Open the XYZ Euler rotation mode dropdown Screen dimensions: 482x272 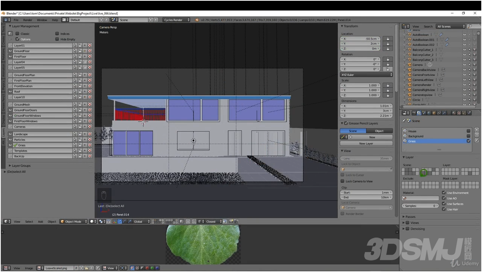[366, 75]
